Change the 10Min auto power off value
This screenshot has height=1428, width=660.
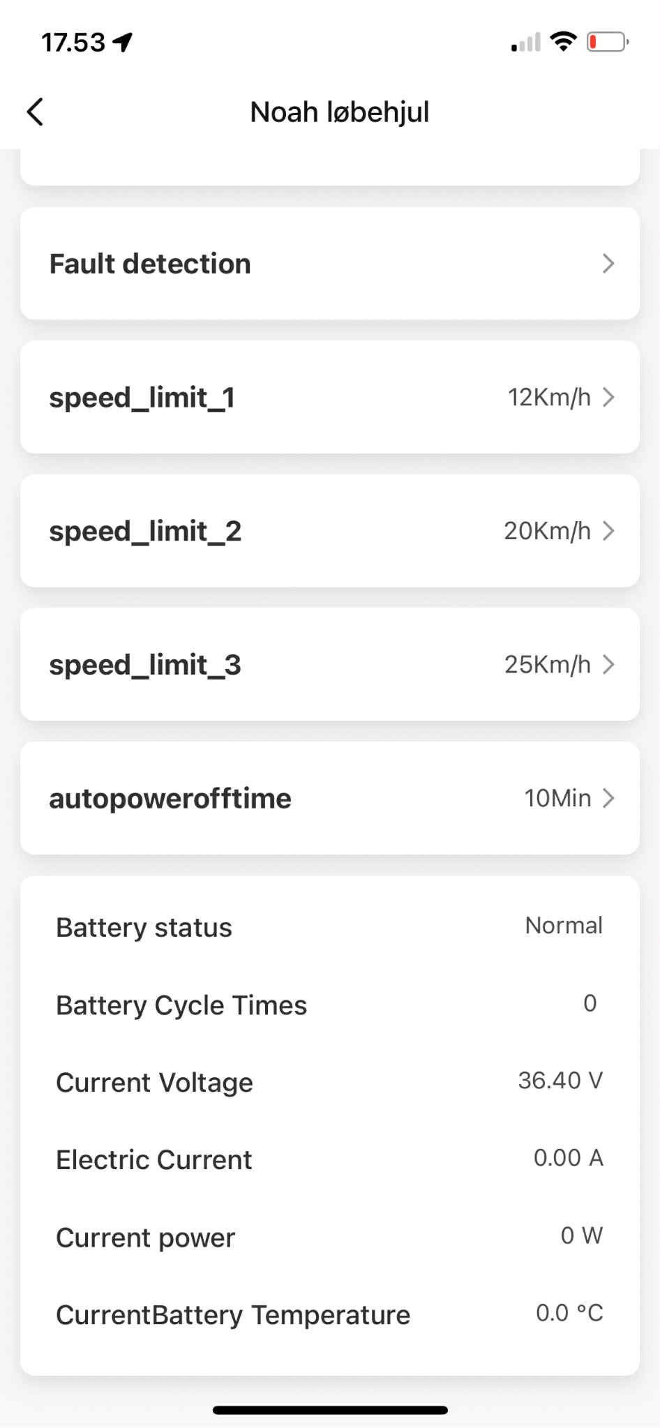(x=557, y=798)
